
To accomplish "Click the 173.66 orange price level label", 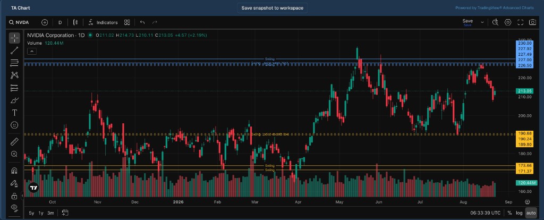I will [x=524, y=165].
